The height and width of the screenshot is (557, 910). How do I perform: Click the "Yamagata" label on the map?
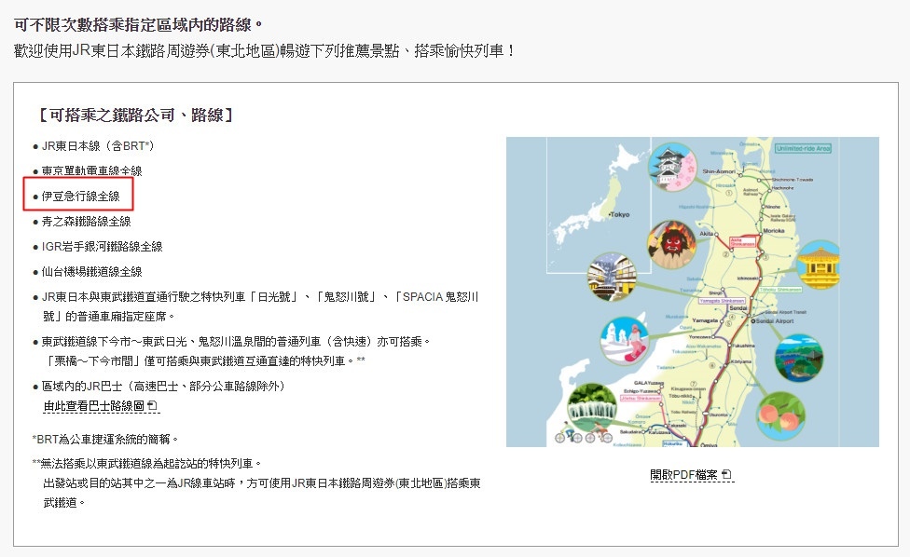(x=705, y=320)
